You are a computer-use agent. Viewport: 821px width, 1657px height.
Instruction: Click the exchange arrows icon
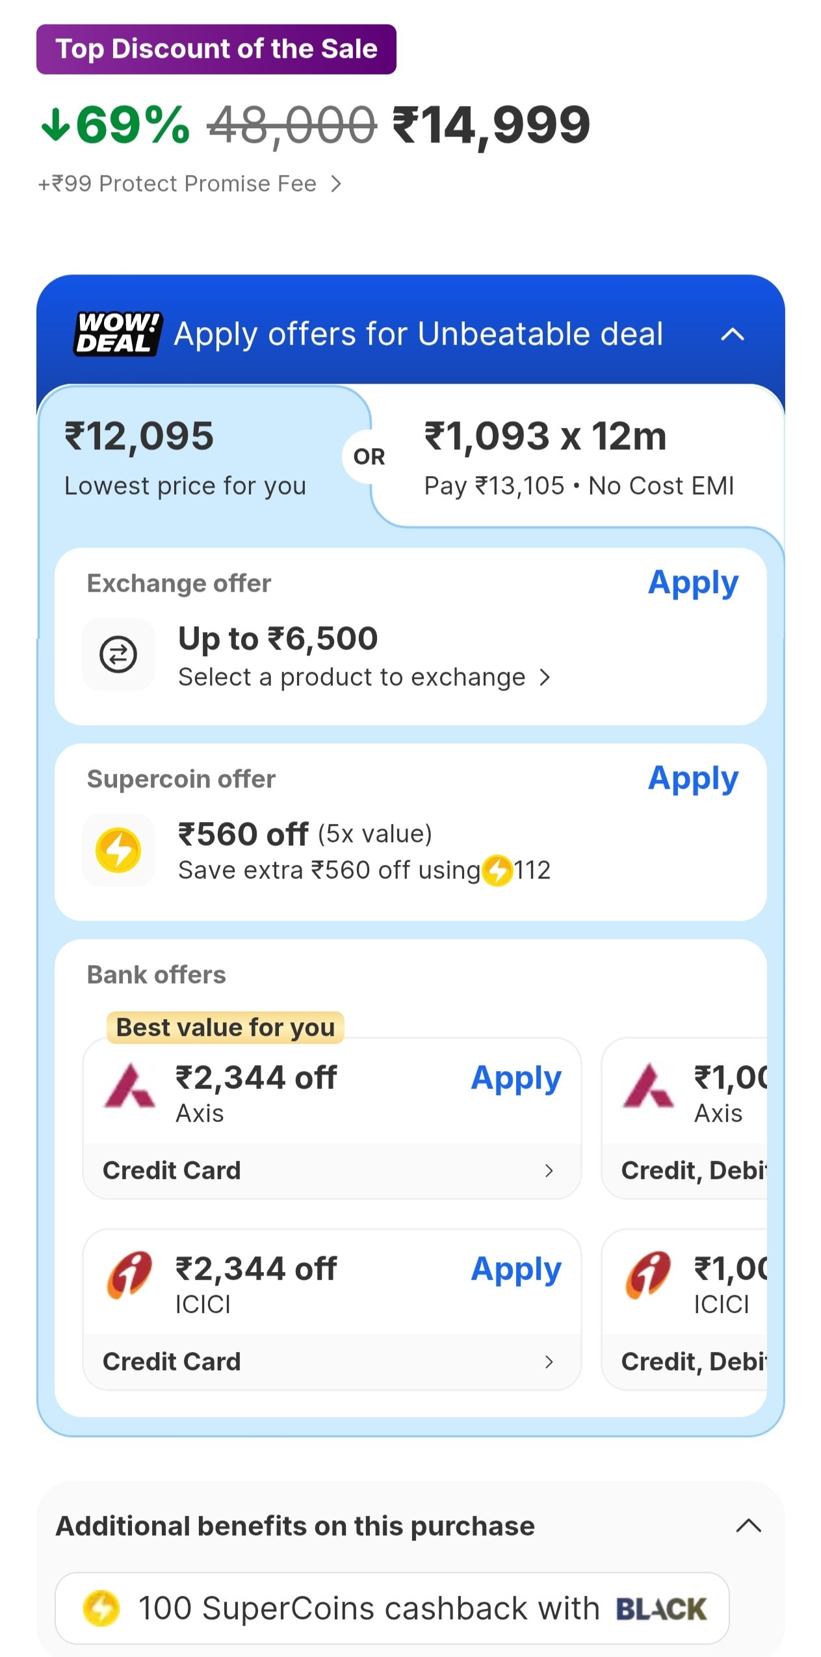pyautogui.click(x=118, y=654)
